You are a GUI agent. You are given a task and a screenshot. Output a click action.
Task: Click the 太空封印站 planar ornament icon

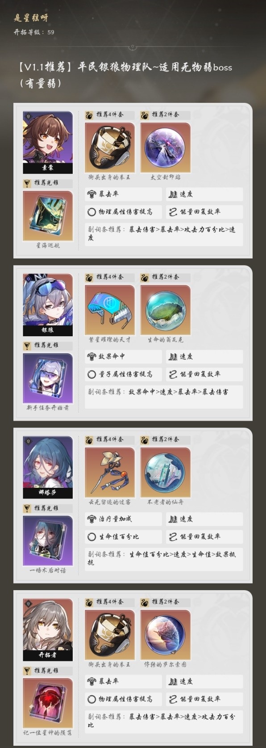pos(165,148)
